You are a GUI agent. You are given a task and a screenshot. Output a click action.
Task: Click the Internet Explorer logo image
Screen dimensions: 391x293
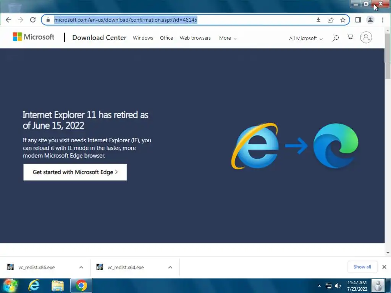pyautogui.click(x=255, y=146)
